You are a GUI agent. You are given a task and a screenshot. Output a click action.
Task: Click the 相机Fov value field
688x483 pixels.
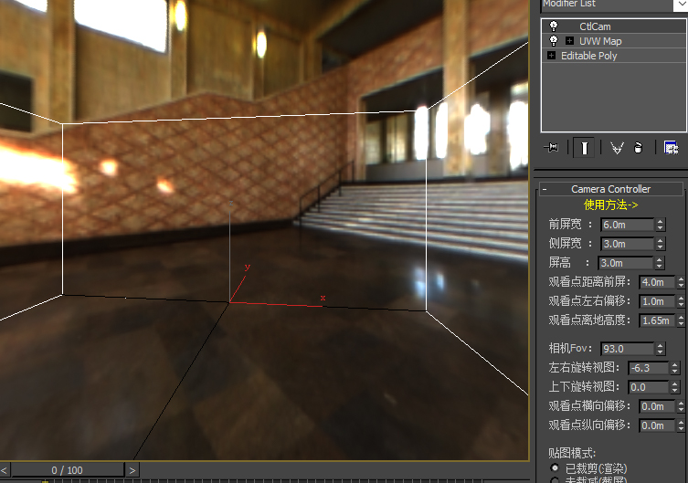tap(626, 349)
